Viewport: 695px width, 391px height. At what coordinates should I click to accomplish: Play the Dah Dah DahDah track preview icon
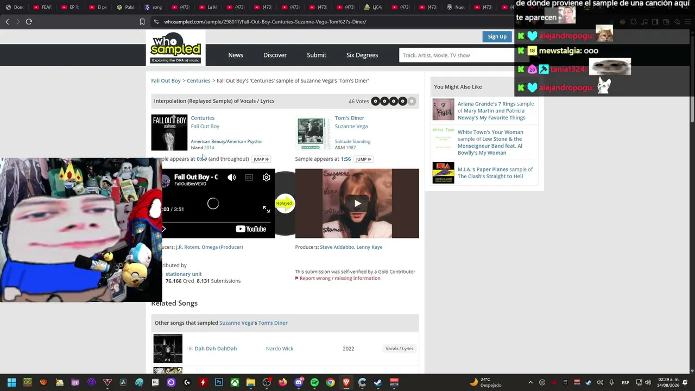click(190, 349)
